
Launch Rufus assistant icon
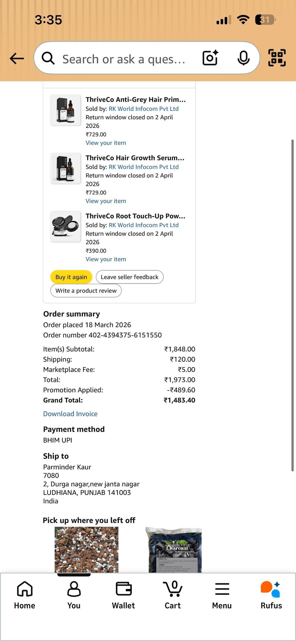[271, 595]
